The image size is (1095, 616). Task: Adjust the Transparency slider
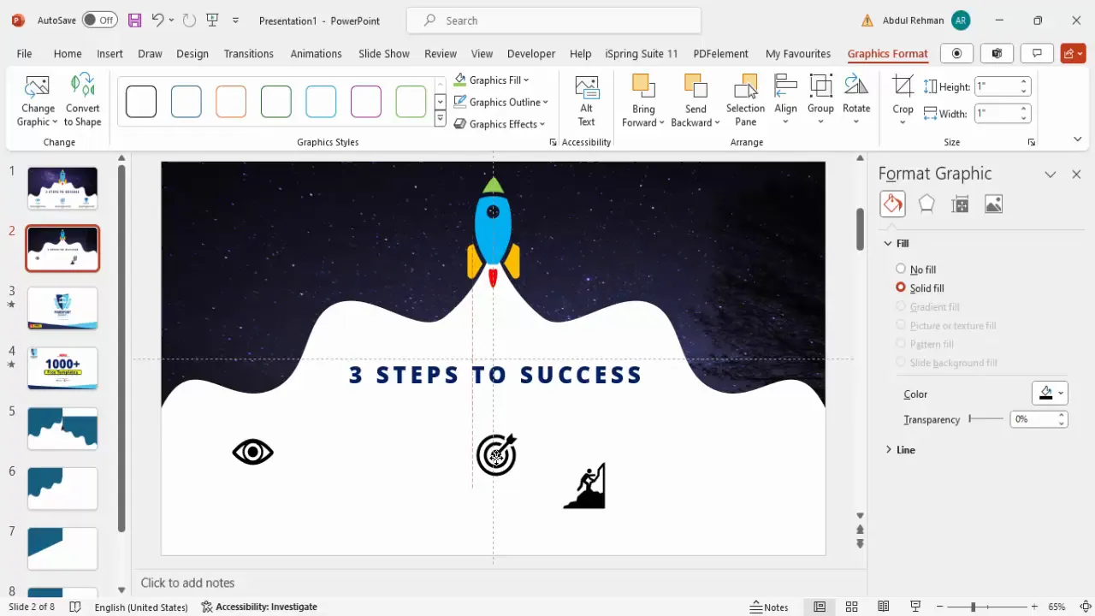pyautogui.click(x=986, y=419)
